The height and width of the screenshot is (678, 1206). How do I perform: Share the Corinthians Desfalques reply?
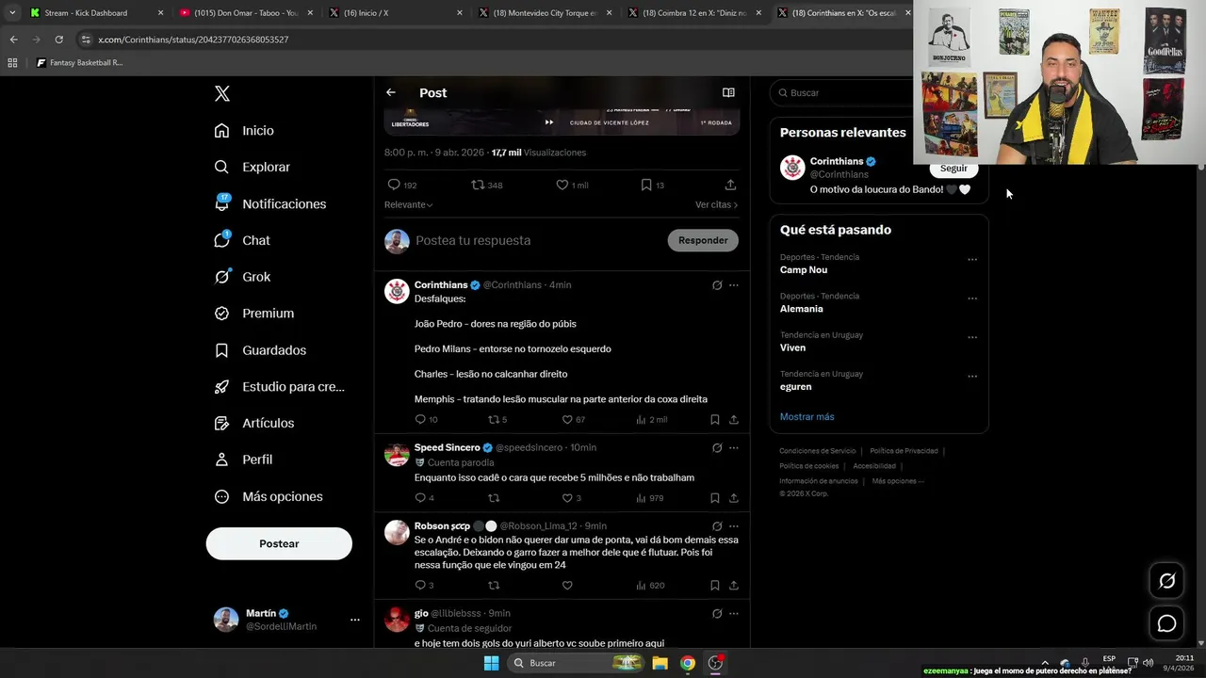pos(734,419)
